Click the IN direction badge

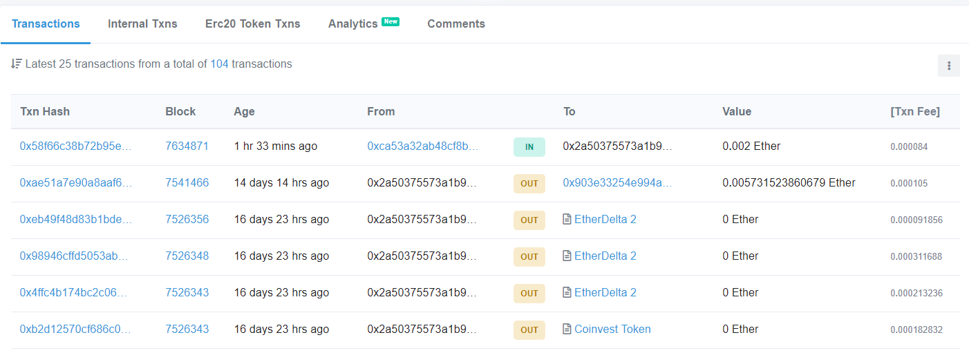529,146
